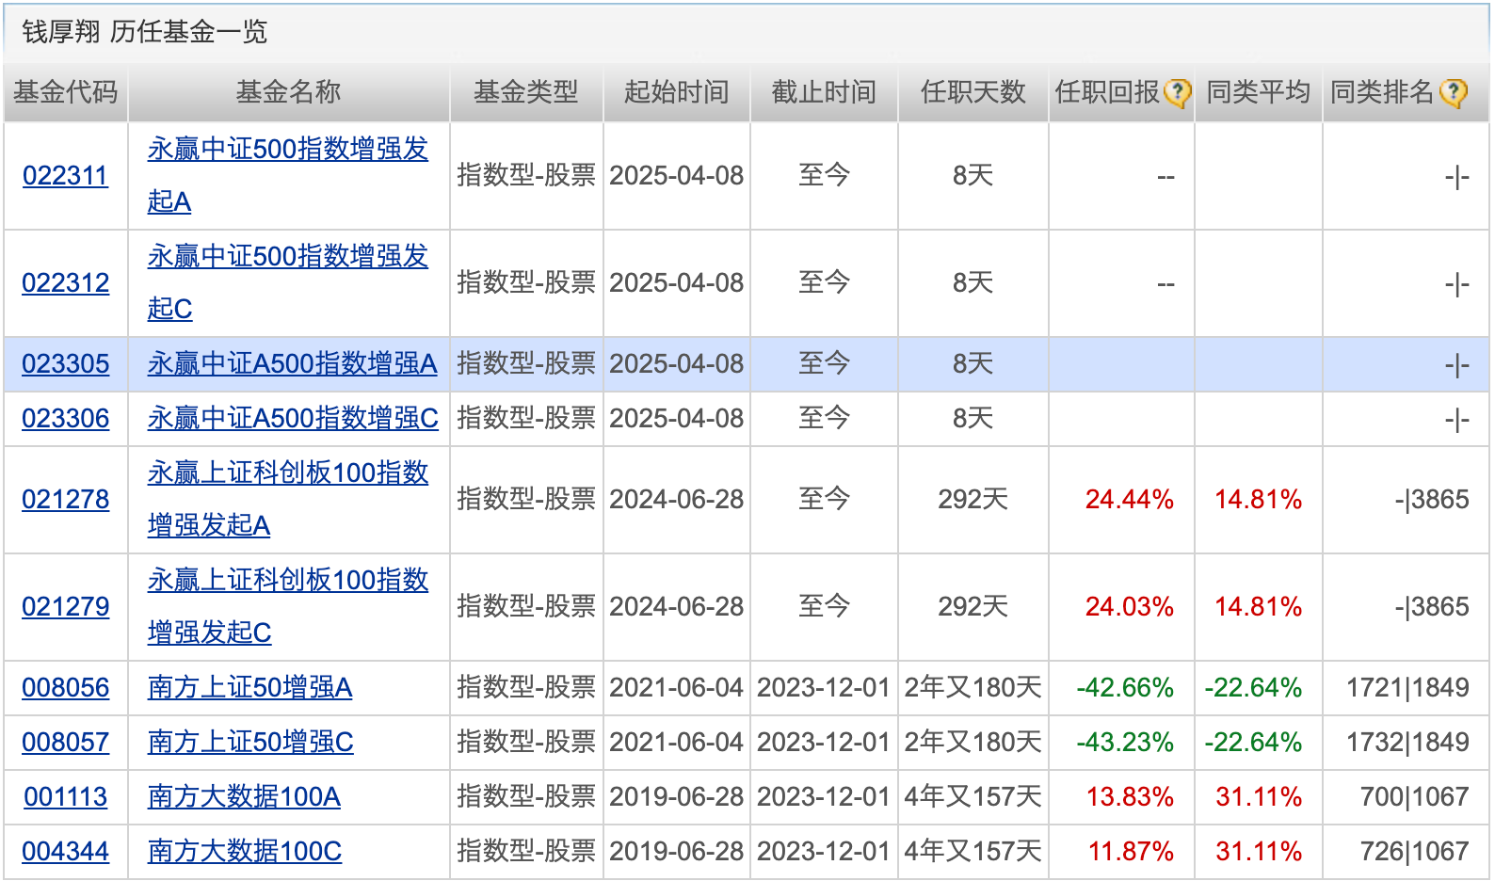
Task: Select the 1732|1849 ranking cell
Action: point(1407,743)
